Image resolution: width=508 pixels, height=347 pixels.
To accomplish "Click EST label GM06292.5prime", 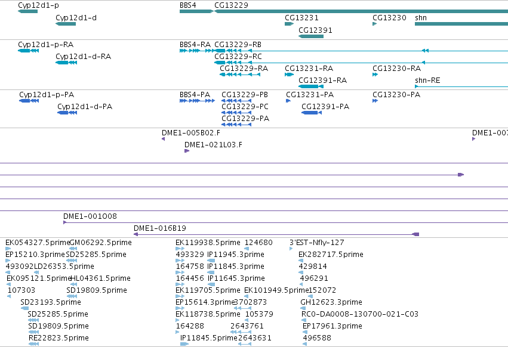I will (101, 243).
